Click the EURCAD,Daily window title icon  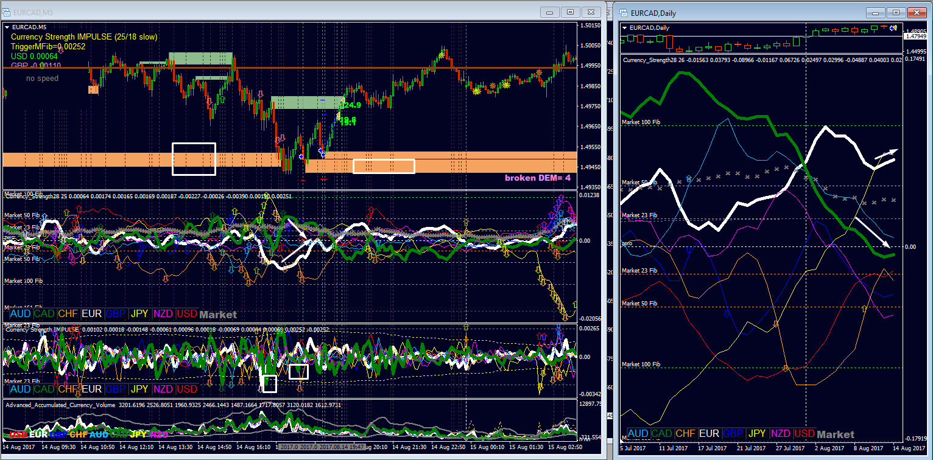click(x=623, y=12)
